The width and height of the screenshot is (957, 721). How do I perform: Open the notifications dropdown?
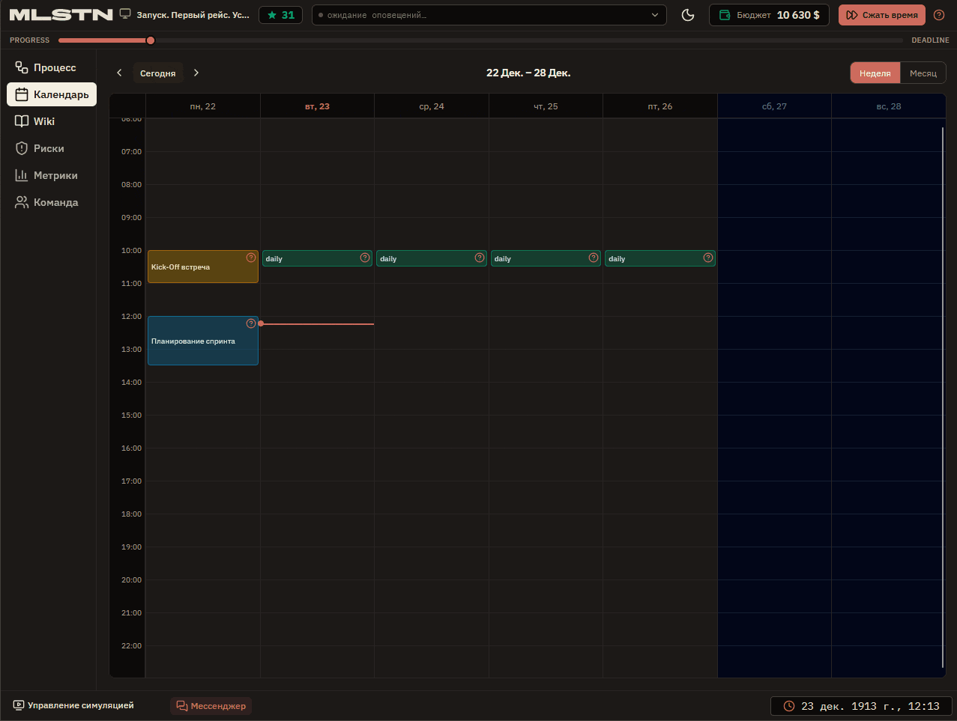click(489, 15)
